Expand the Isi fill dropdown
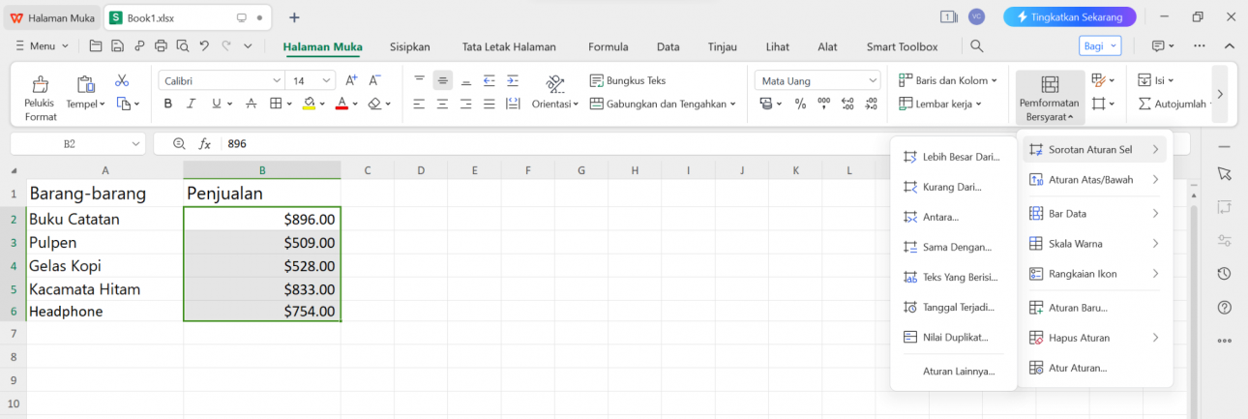 pos(1157,80)
